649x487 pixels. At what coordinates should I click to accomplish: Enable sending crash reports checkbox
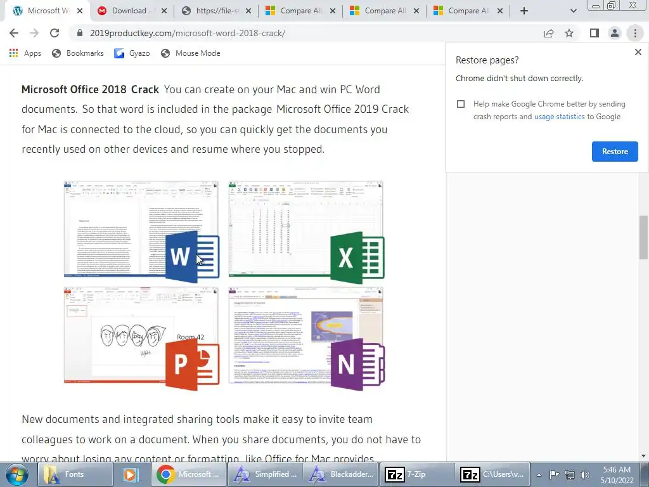(x=461, y=104)
